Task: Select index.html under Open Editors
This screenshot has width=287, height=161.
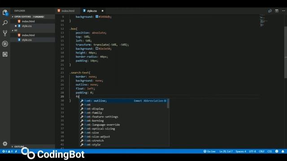Action: pyautogui.click(x=28, y=21)
